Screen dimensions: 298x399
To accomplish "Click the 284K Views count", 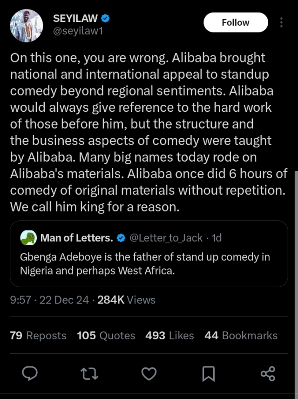I will (x=126, y=300).
